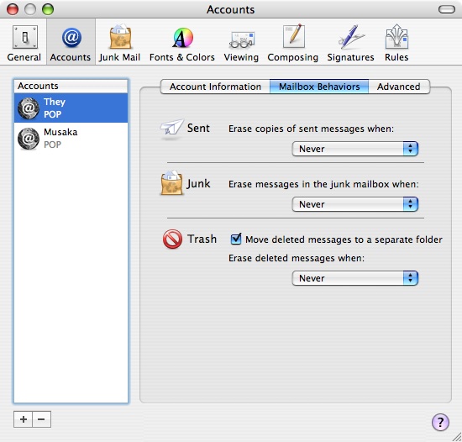Close the Accounts window
The width and height of the screenshot is (462, 442).
click(x=13, y=9)
